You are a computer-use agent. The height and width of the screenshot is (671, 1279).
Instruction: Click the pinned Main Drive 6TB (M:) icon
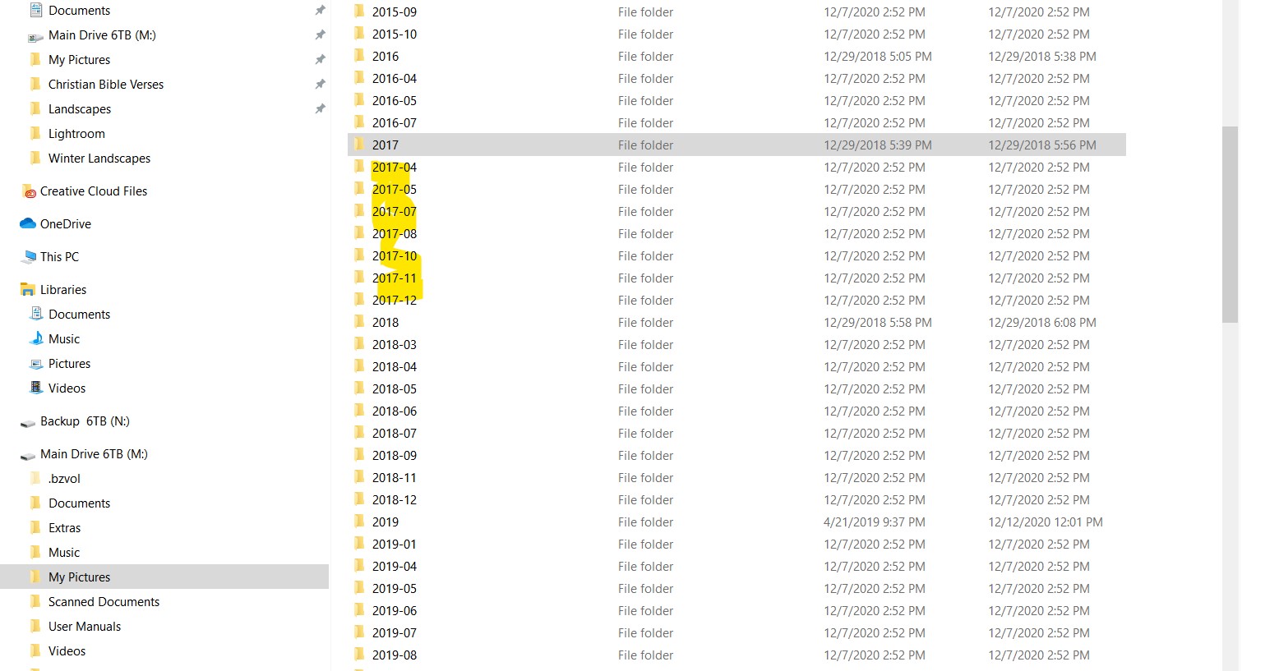pyautogui.click(x=36, y=36)
